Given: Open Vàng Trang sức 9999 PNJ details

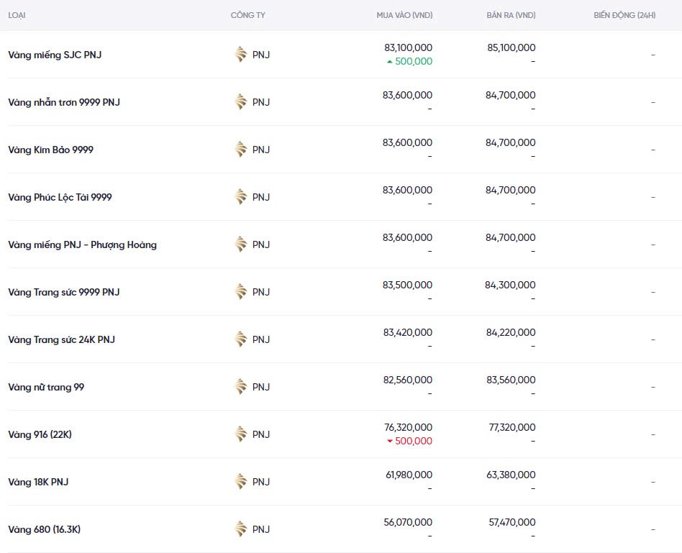Looking at the screenshot, I should 64,292.
